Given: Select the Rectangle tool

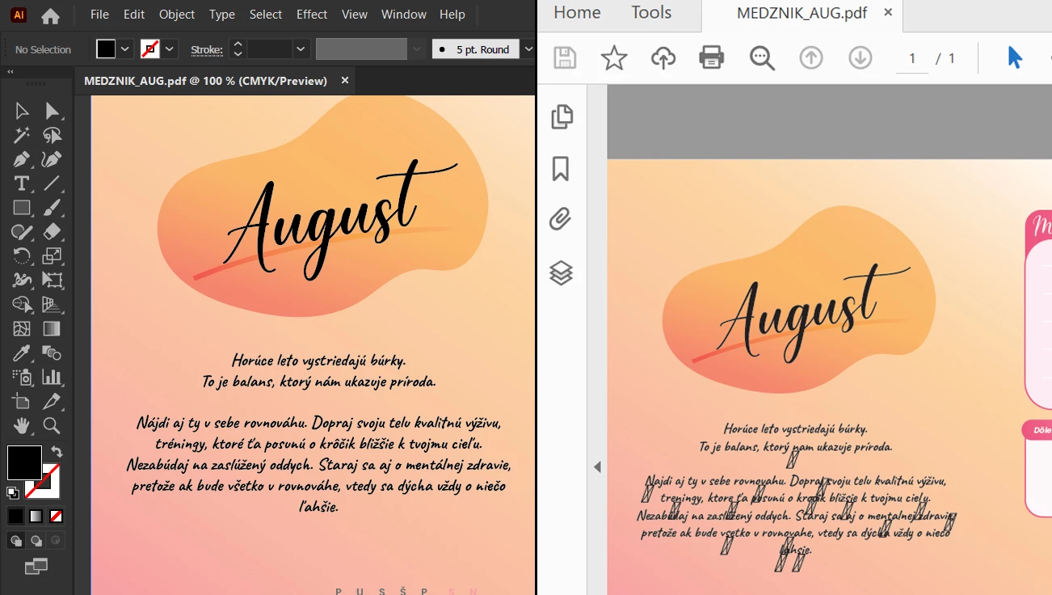Looking at the screenshot, I should pos(22,208).
